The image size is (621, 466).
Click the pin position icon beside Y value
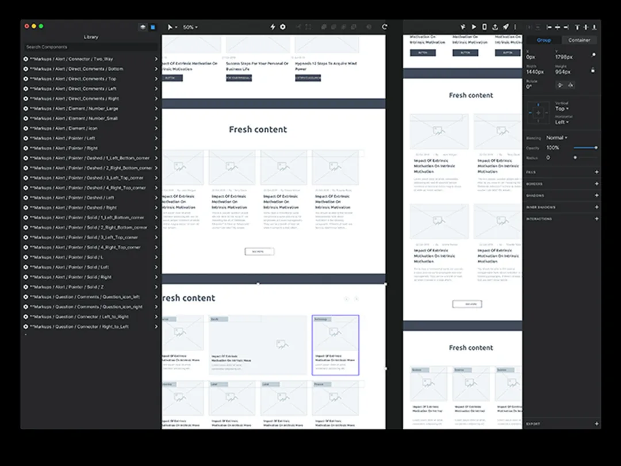(x=593, y=55)
